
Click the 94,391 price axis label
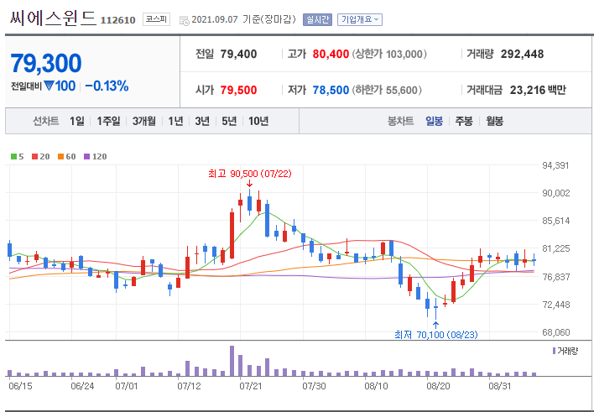coord(555,165)
